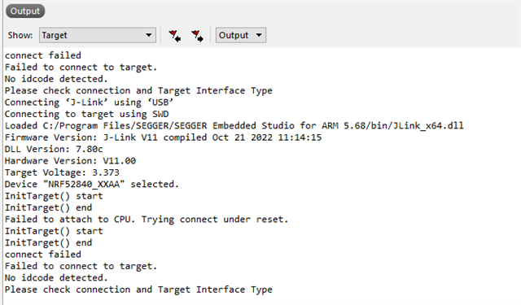
Task: Select the first InitTarget() start line
Action: pyautogui.click(x=54, y=196)
